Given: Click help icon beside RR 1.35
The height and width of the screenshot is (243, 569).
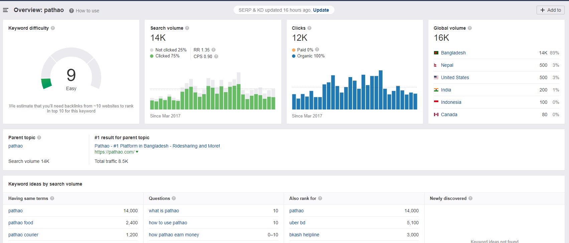Looking at the screenshot, I should pos(214,50).
